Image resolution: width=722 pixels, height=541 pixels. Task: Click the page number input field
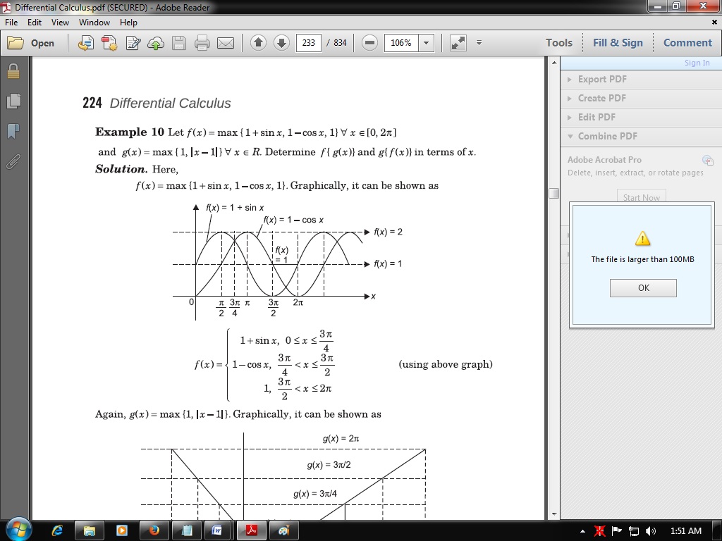point(308,43)
